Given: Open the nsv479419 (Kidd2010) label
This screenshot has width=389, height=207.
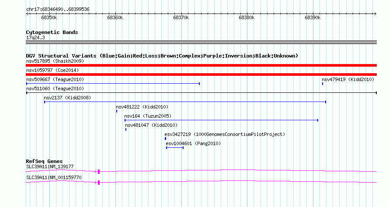Looking at the screenshot, I should [348, 79].
